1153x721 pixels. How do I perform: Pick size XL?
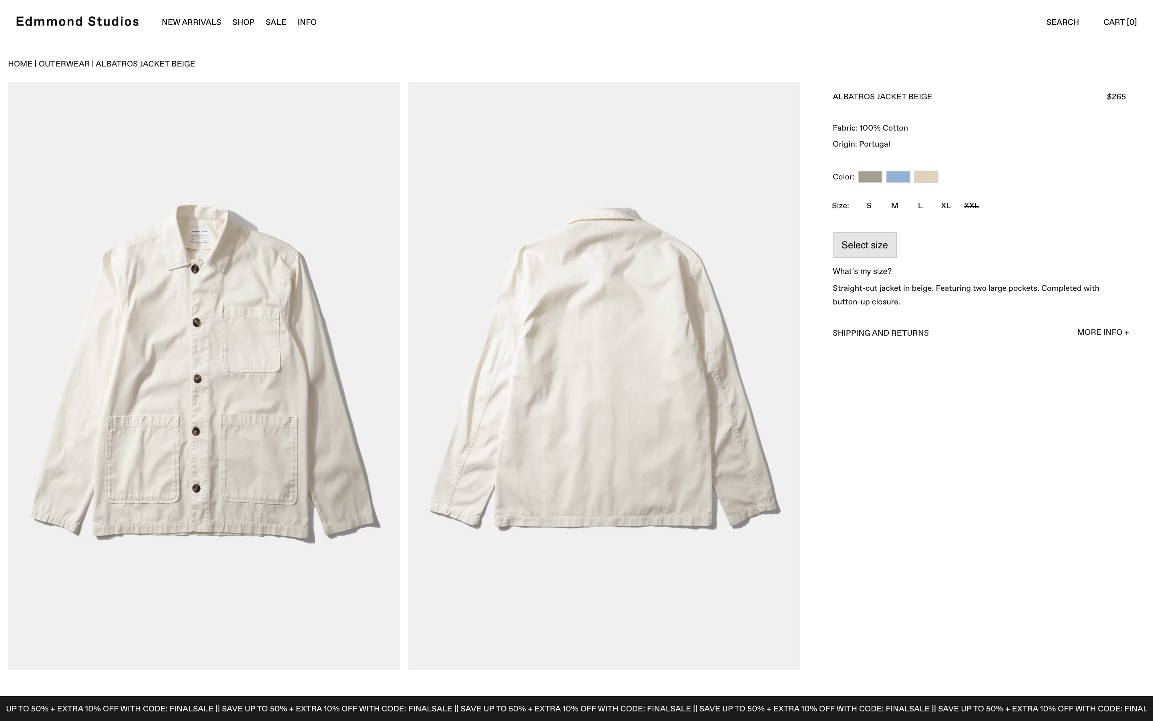coord(945,206)
